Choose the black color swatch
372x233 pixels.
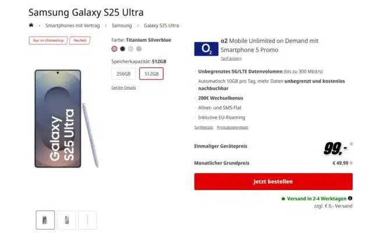[x=122, y=49]
